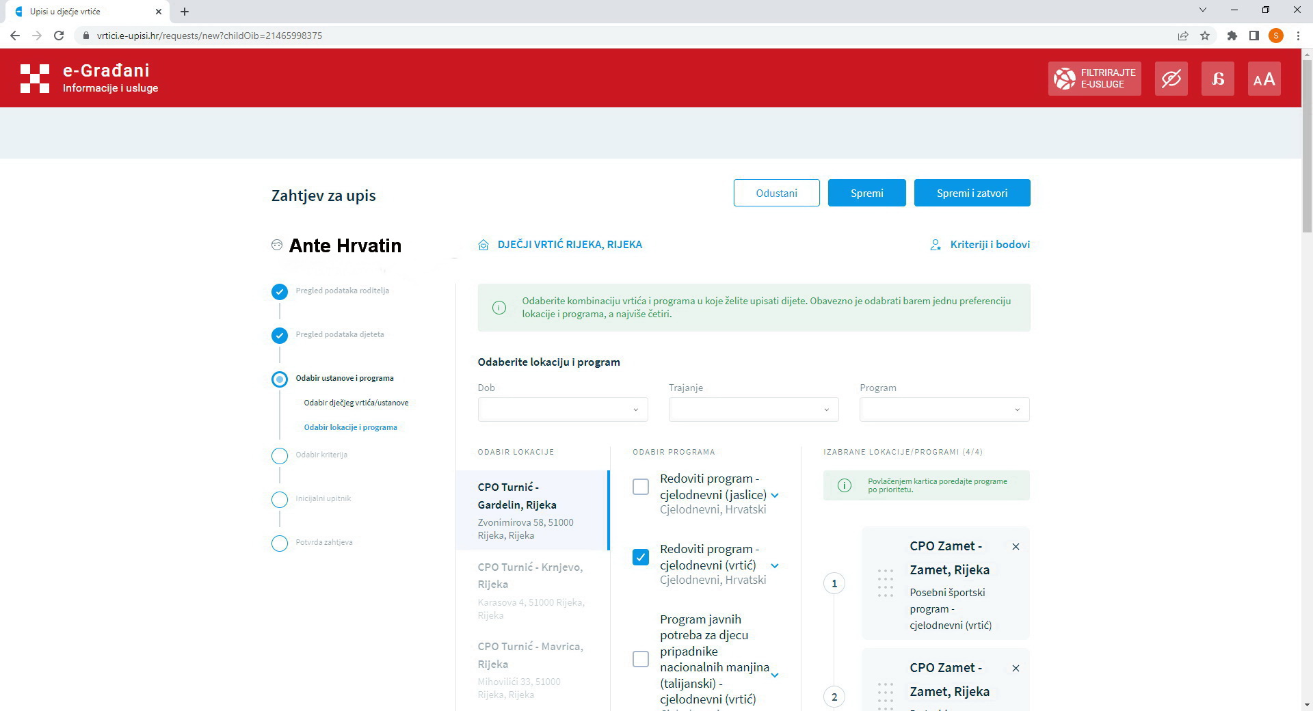Bookmark this page with the star icon
The height and width of the screenshot is (711, 1313).
coord(1205,36)
